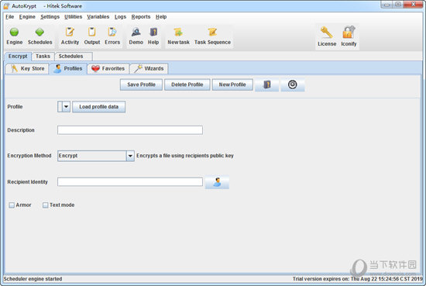Create a New task from toolbar
426x286 pixels.
pyautogui.click(x=178, y=32)
